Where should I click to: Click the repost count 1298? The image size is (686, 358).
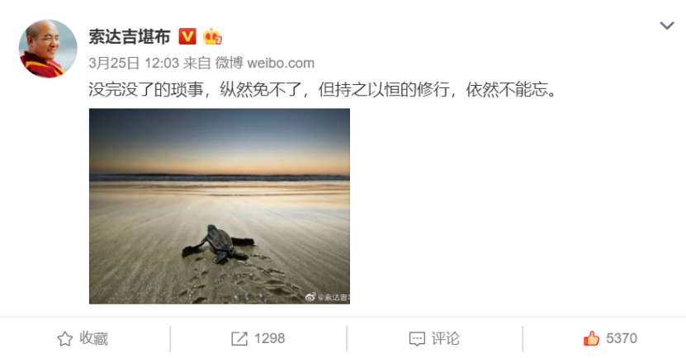(x=269, y=338)
